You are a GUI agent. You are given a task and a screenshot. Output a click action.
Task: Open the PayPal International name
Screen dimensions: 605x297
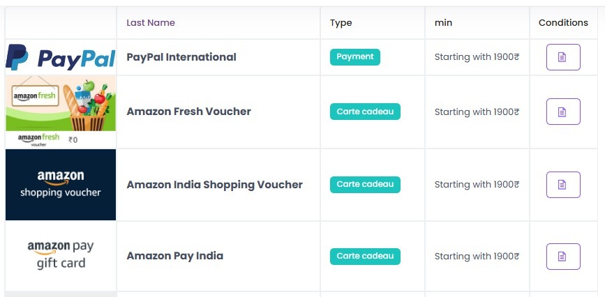point(181,57)
